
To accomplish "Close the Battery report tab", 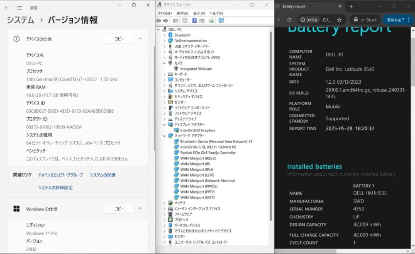I will [340, 6].
